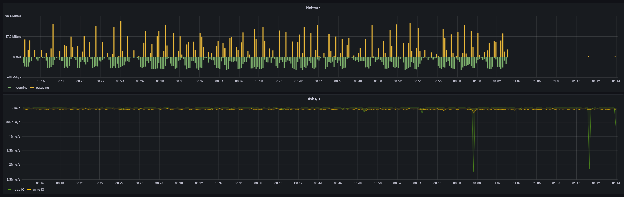Click the small outgoing blip near 01:11 in Network
The height and width of the screenshot is (197, 624).
[588, 56]
